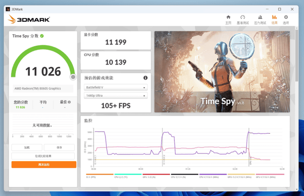Open the Battlefield V game dropdown
This screenshot has height=196, width=304.
point(115,88)
